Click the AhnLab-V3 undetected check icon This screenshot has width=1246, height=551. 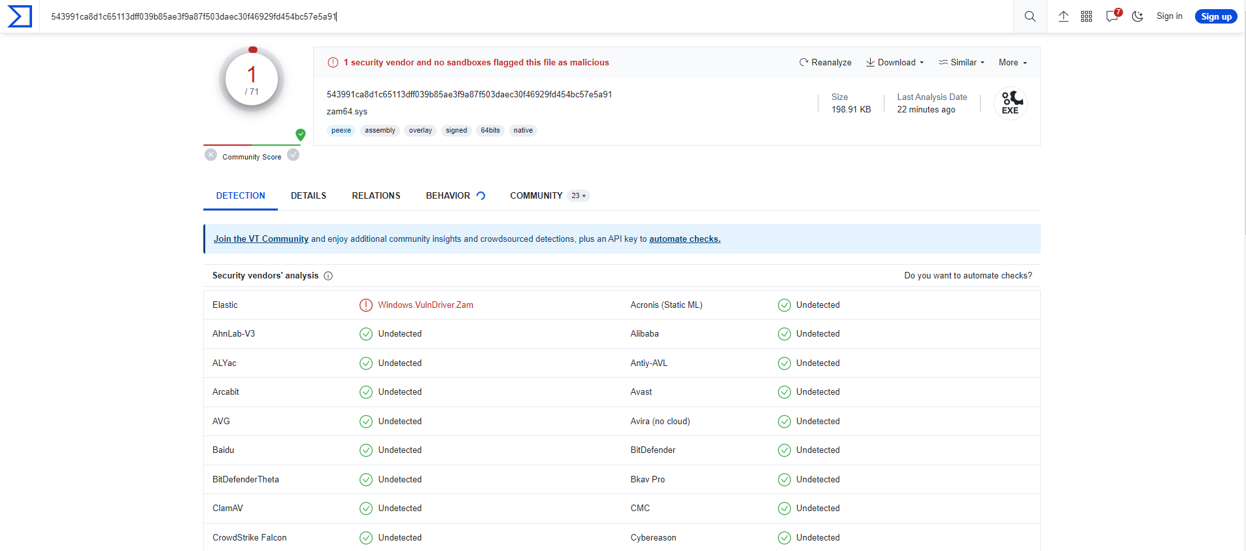pos(366,334)
